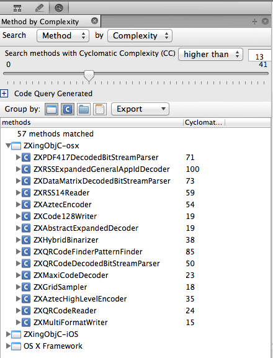Toggle group by folder icon
This screenshot has width=273, height=358.
(x=84, y=109)
